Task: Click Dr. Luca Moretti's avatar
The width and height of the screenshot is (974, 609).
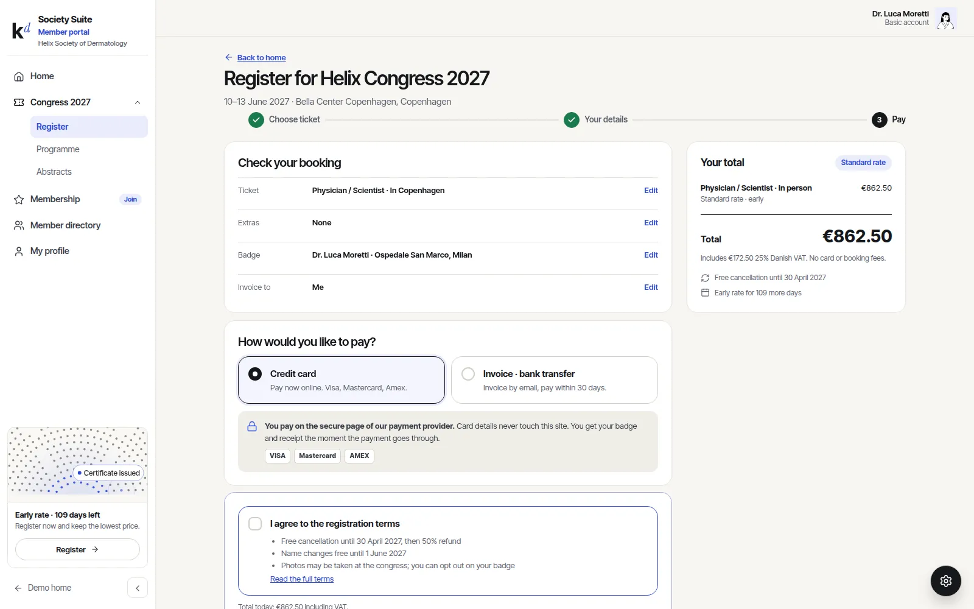Action: coord(945,19)
